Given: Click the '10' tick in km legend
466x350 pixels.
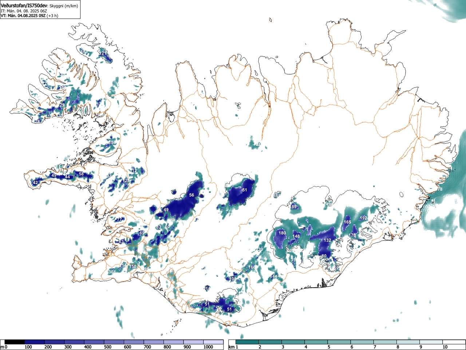Looking at the screenshot, I should 445,347.
